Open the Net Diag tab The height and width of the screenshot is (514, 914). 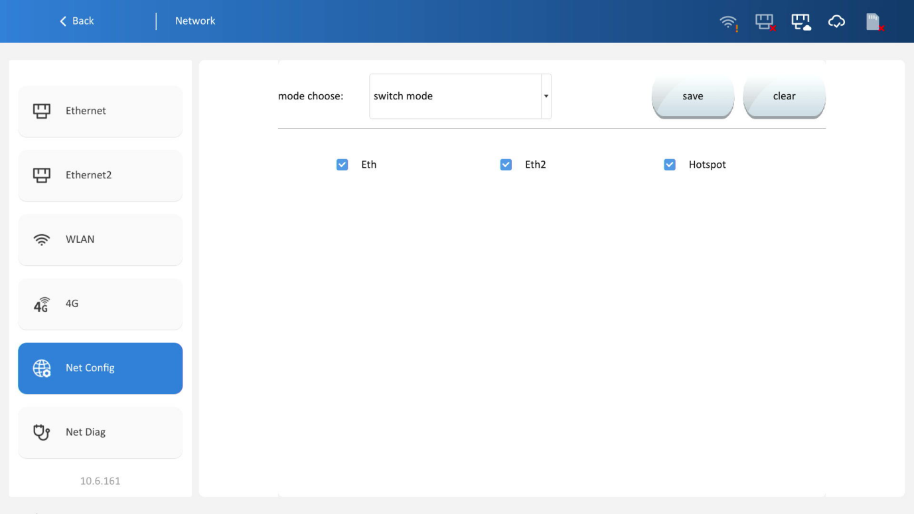click(x=100, y=432)
